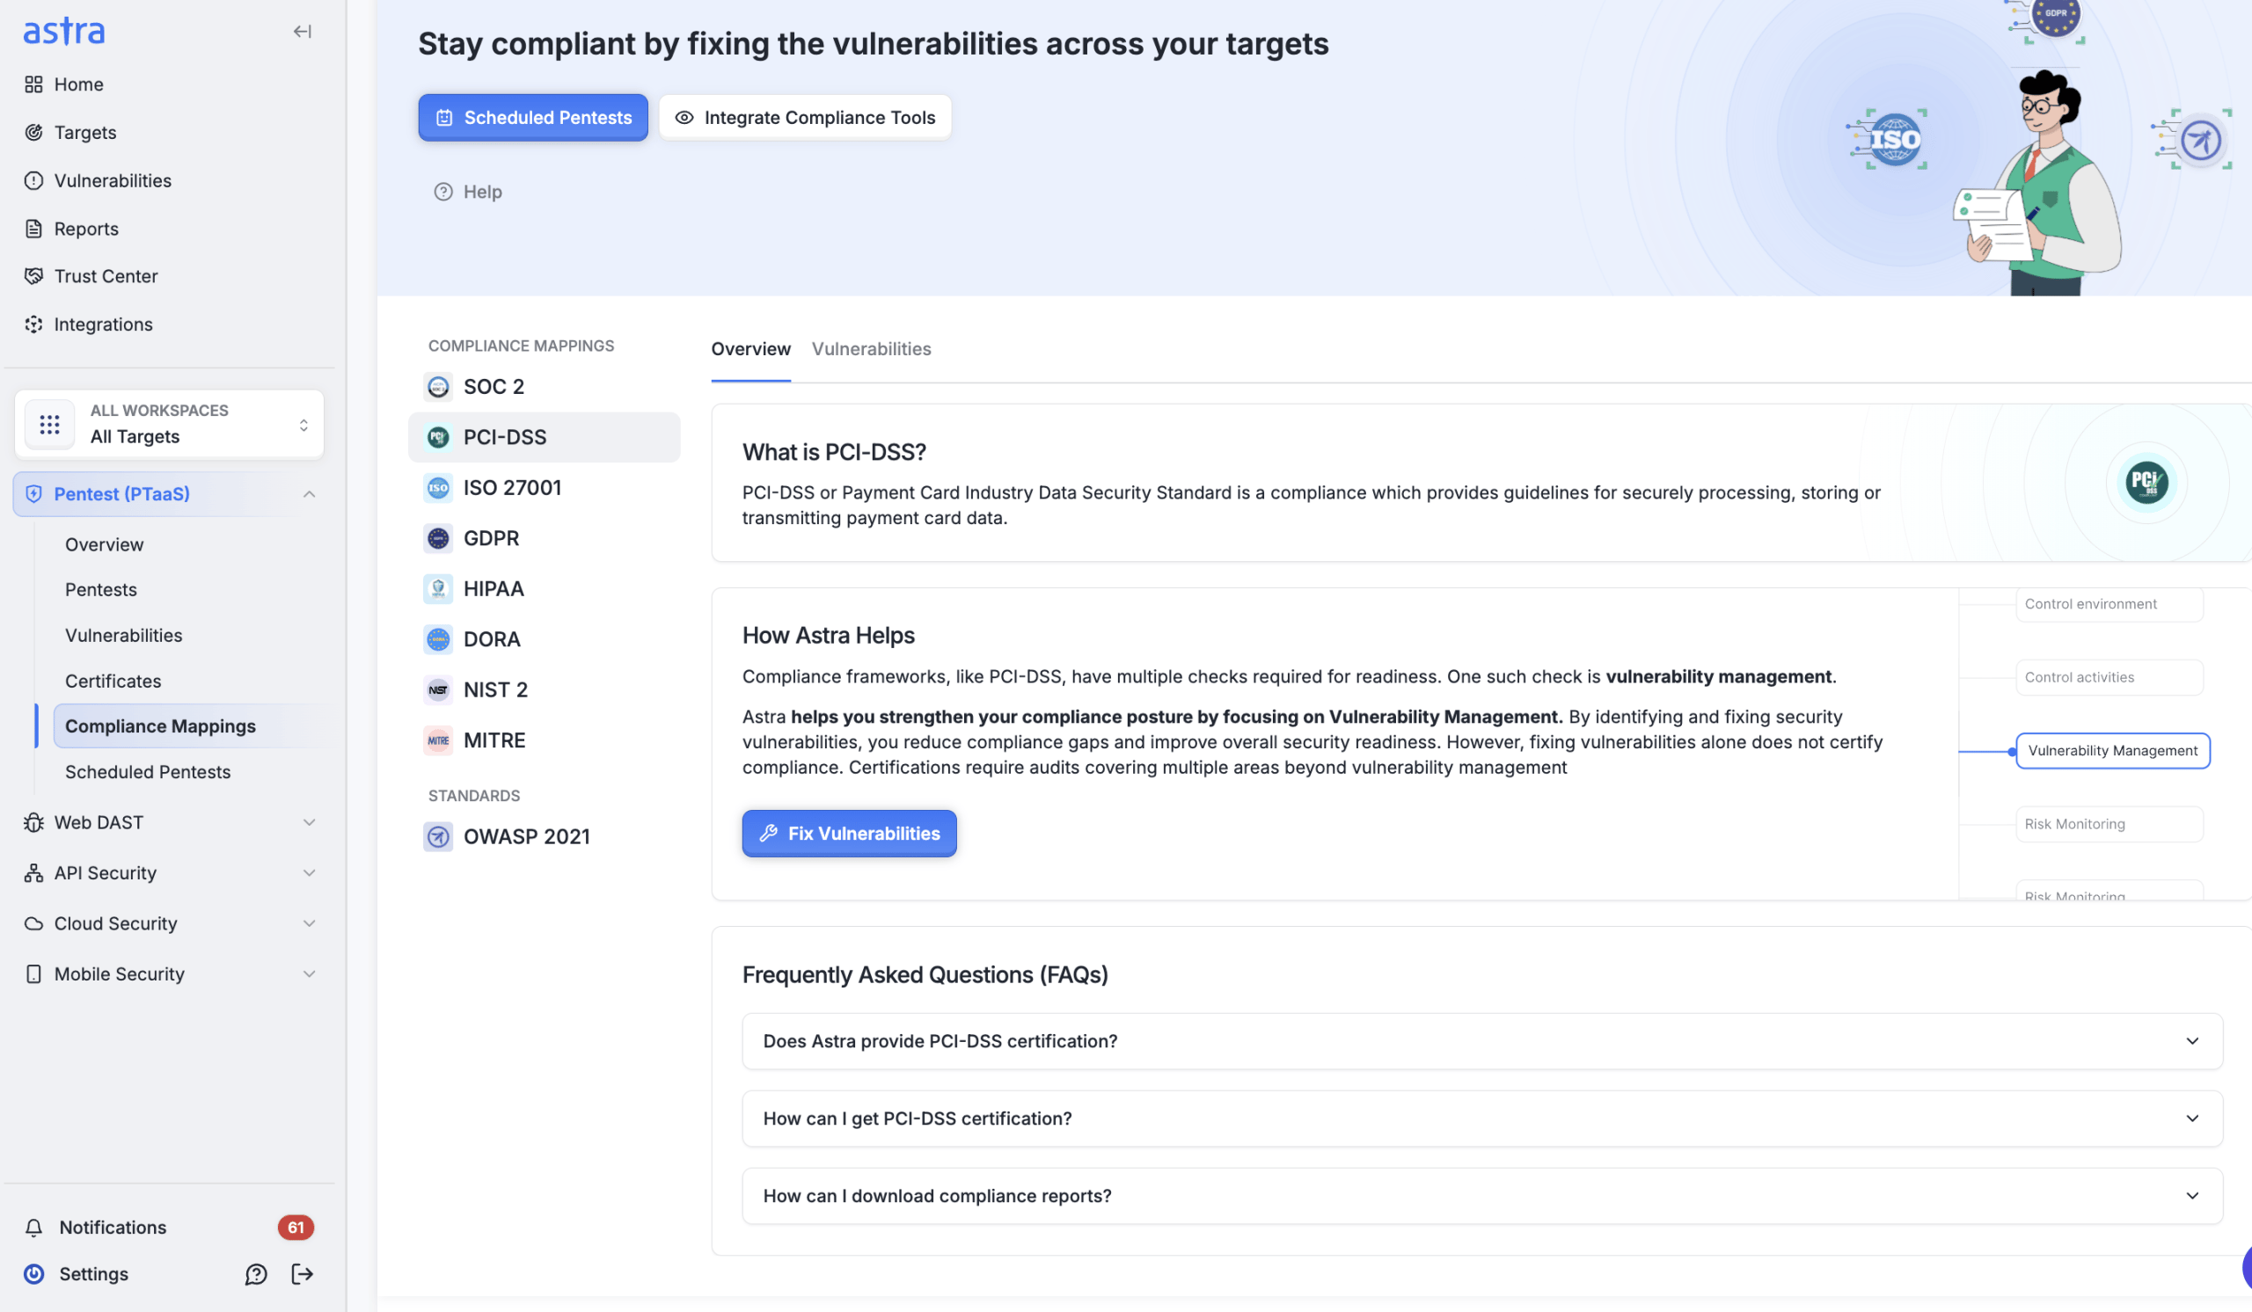Click the DORA badge icon
Screen dimensions: 2252x1312
tap(438, 639)
